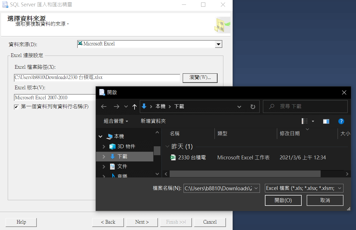The image size is (356, 230).
Task: Click scroll up arrow in navigation tree
Action: 157,133
